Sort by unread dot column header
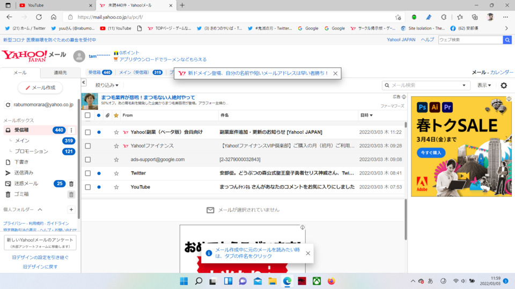This screenshot has height=289, width=515. click(x=99, y=116)
